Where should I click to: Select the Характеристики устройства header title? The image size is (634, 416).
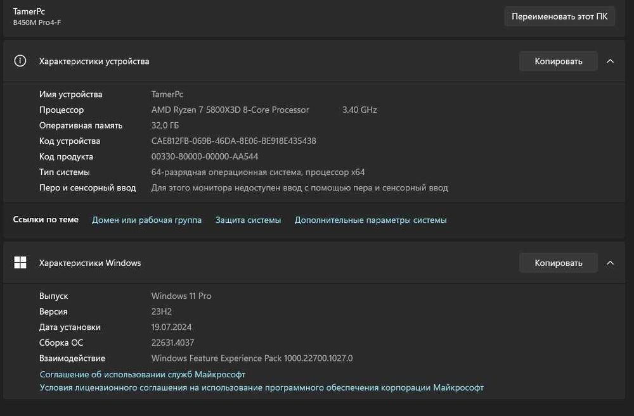click(x=94, y=61)
